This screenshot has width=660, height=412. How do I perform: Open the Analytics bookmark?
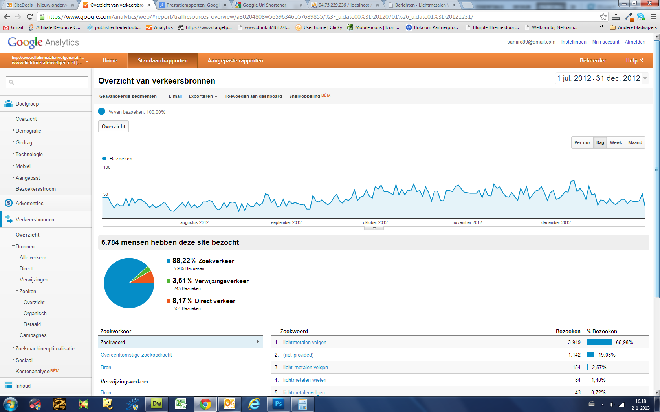(159, 27)
